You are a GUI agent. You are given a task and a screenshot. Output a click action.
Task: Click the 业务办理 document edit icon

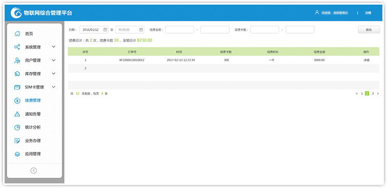[17, 140]
